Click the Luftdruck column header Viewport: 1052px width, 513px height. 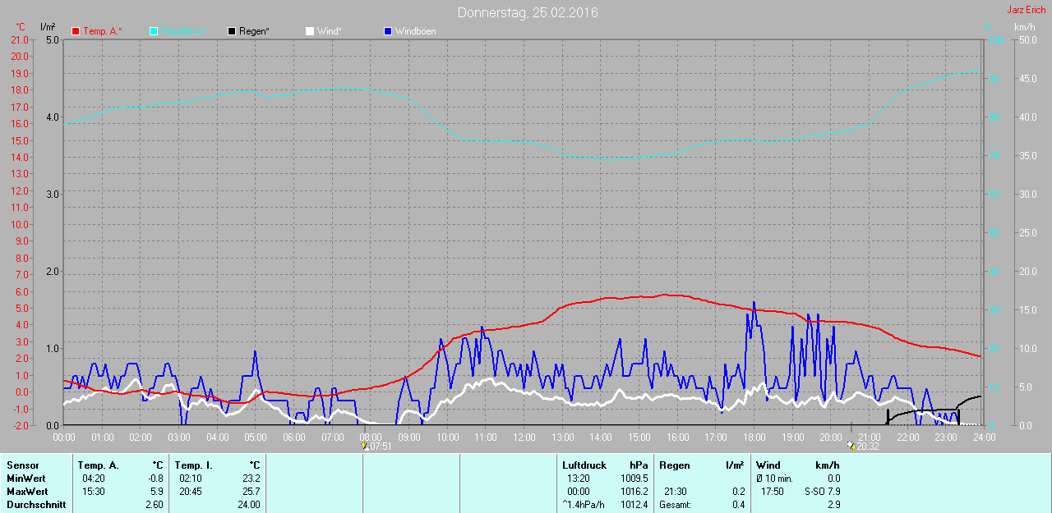pos(584,465)
